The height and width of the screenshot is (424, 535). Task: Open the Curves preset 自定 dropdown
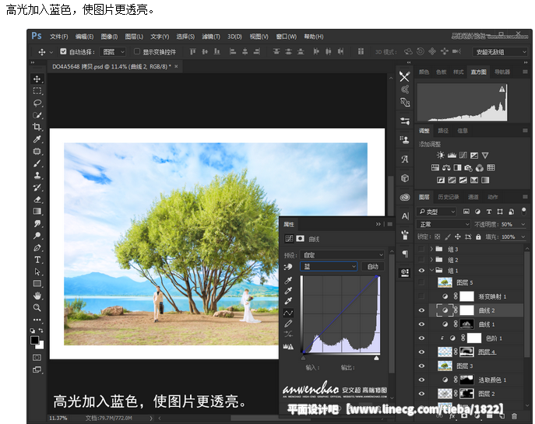pyautogui.click(x=342, y=255)
